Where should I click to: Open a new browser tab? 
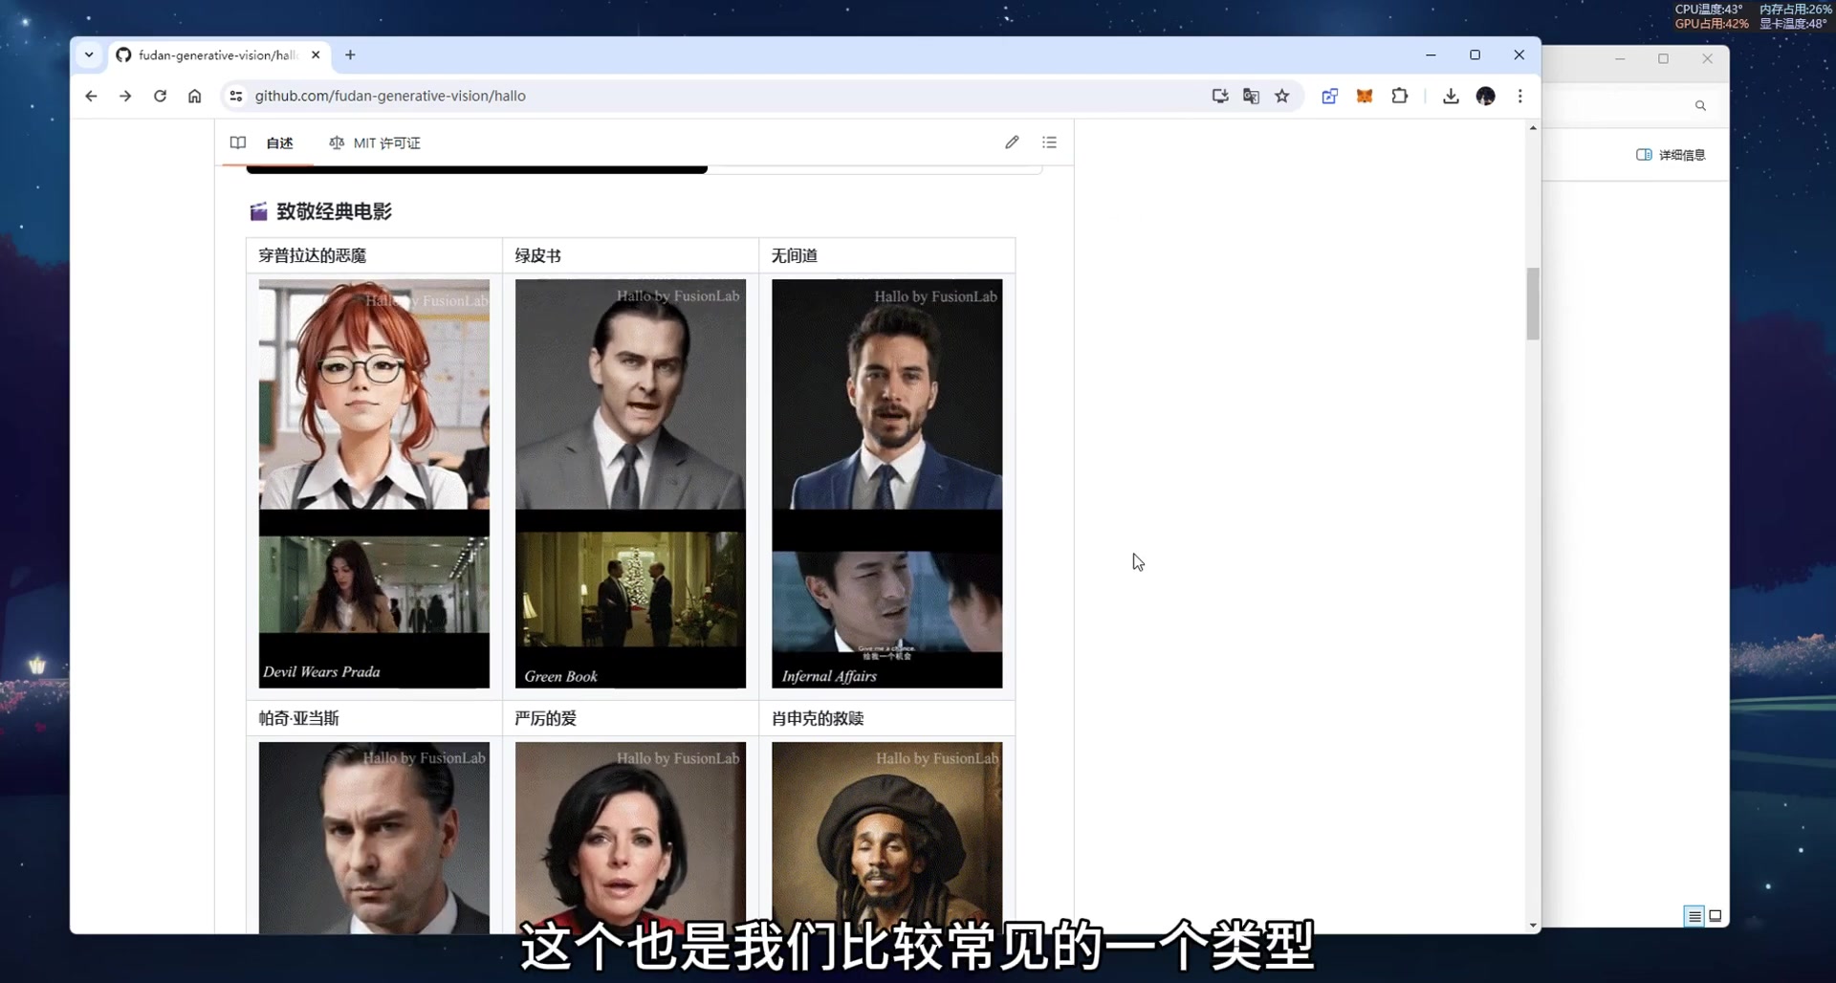pyautogui.click(x=350, y=55)
